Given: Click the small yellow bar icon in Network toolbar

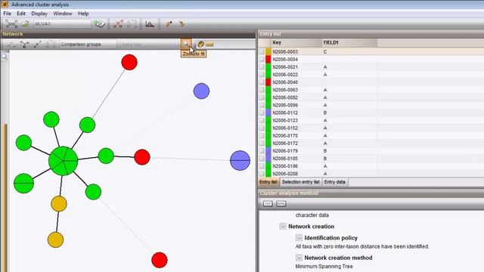Looking at the screenshot, I should 209,45.
